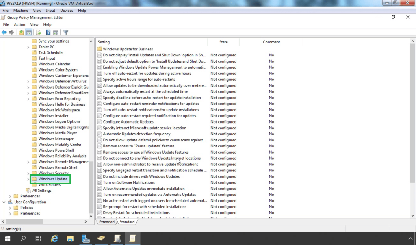Click the icon beside Configure Automatic Updates
Image resolution: width=416 pixels, height=245 pixels.
click(100, 122)
